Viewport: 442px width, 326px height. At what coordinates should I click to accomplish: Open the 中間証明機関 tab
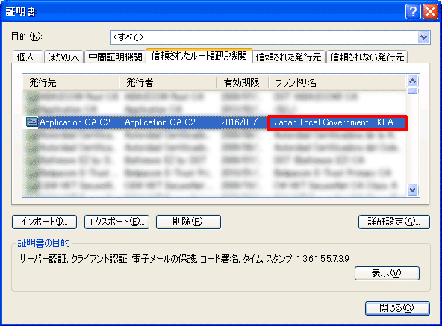115,57
